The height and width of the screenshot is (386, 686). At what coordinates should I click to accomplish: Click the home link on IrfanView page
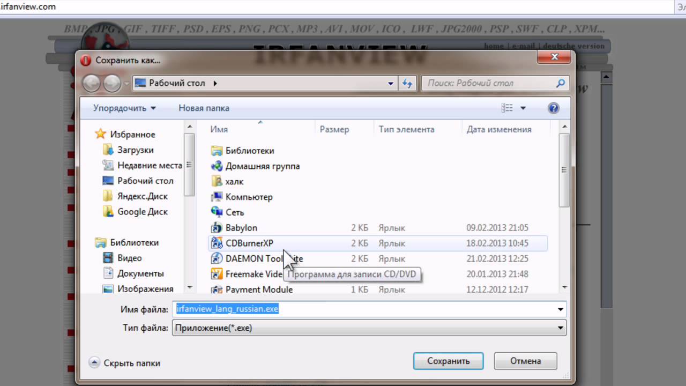(x=494, y=46)
